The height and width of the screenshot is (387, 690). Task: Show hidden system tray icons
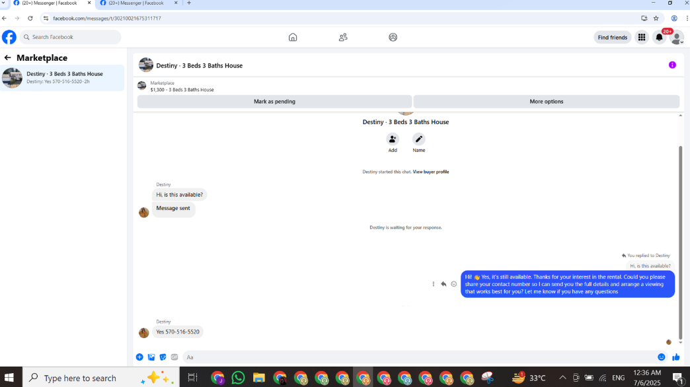click(562, 377)
